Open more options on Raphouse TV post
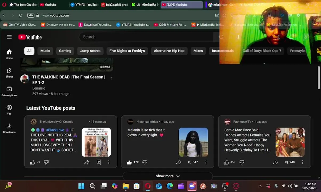The width and height of the screenshot is (321, 192). pyautogui.click(x=303, y=162)
